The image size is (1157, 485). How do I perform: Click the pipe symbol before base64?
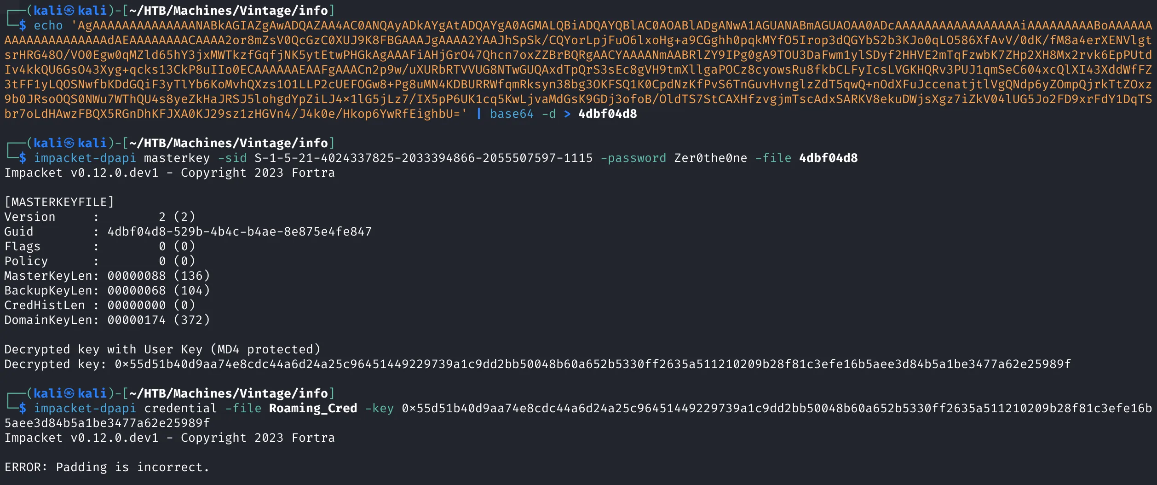pyautogui.click(x=479, y=114)
